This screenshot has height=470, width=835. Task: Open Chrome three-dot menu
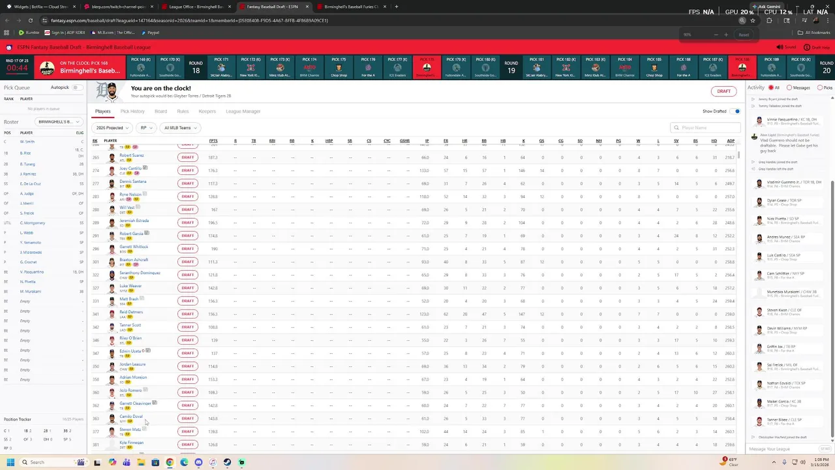(x=828, y=20)
